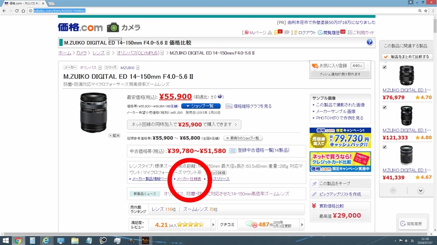Open ご利用ガイド in header menu
The height and width of the screenshot is (245, 437).
[x=364, y=32]
